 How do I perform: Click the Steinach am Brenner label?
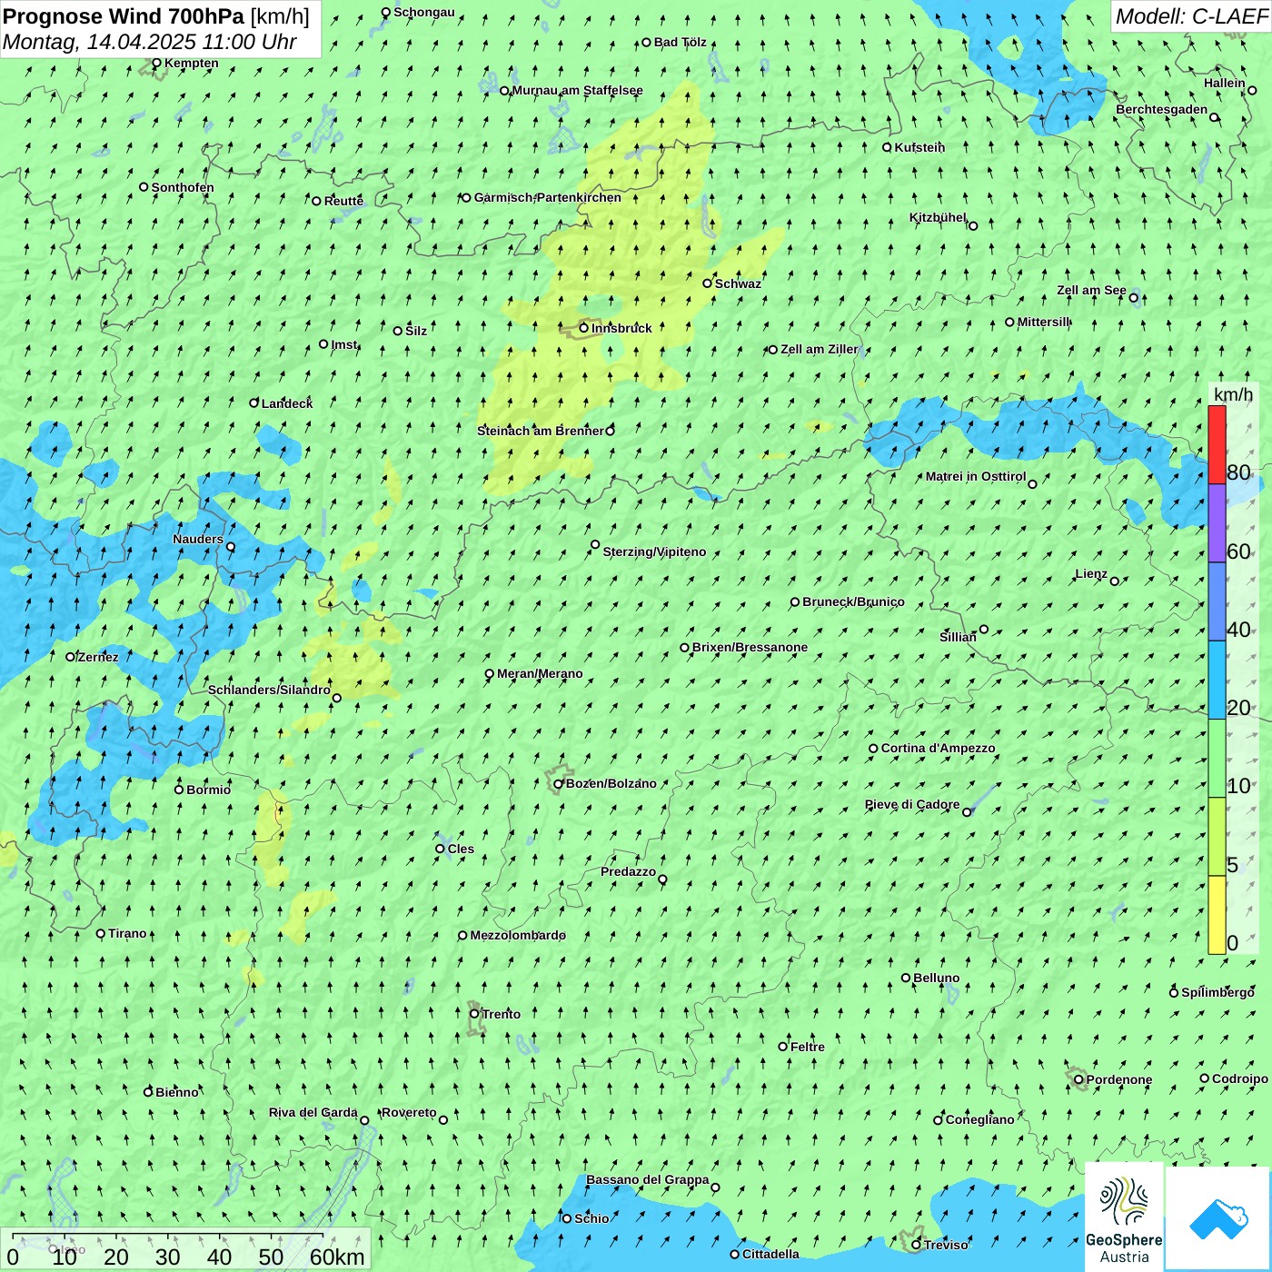point(540,431)
